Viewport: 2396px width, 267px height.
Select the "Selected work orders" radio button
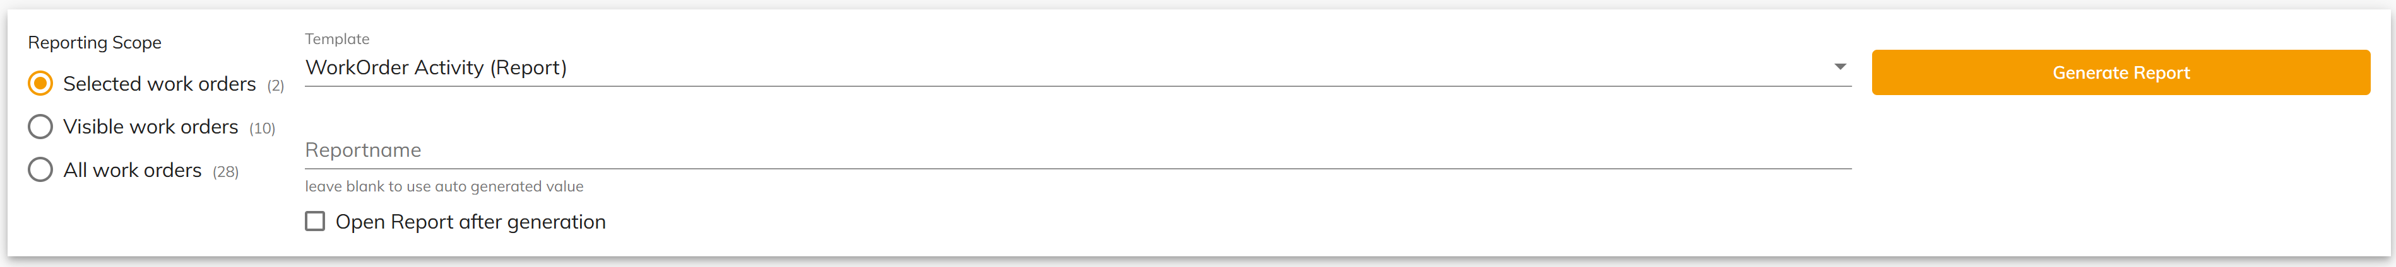(x=40, y=83)
